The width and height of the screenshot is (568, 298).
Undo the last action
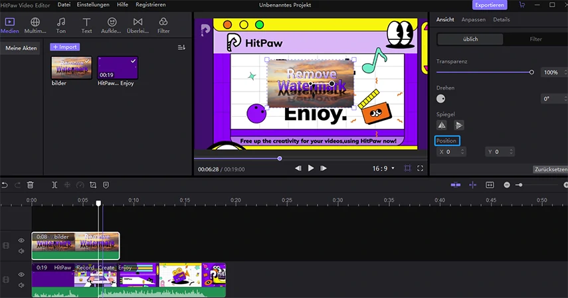pyautogui.click(x=5, y=185)
